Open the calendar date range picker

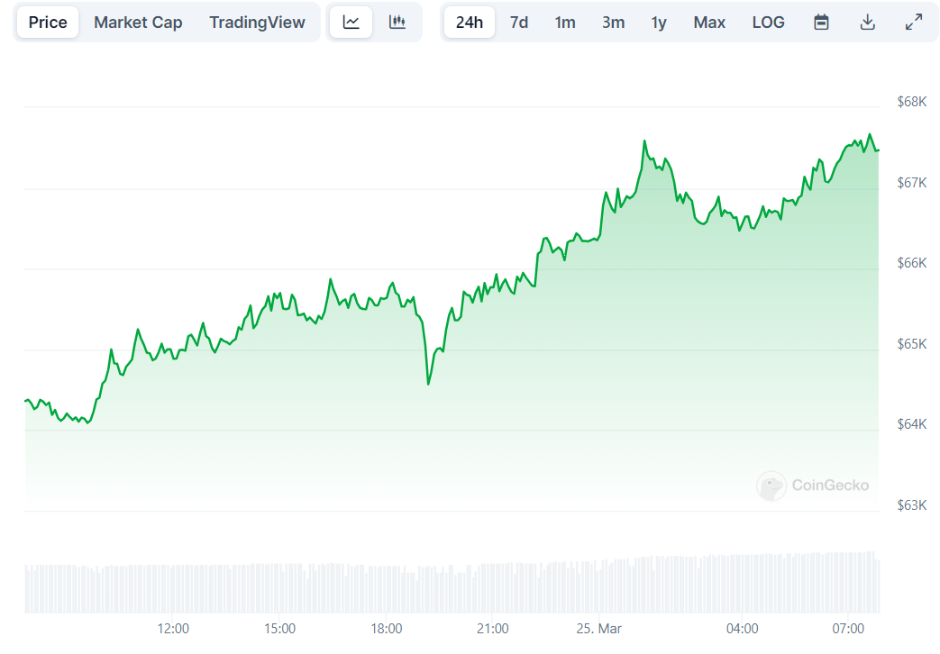tap(821, 23)
